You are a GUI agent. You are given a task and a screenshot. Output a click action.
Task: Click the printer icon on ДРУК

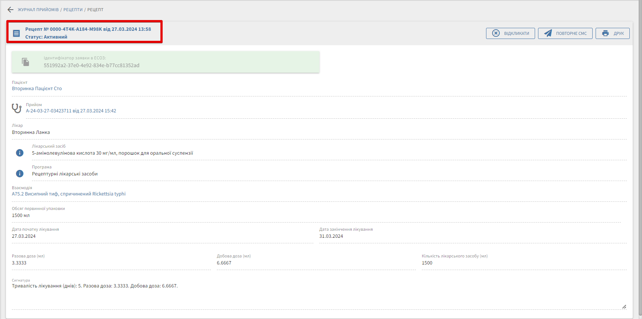pyautogui.click(x=606, y=33)
